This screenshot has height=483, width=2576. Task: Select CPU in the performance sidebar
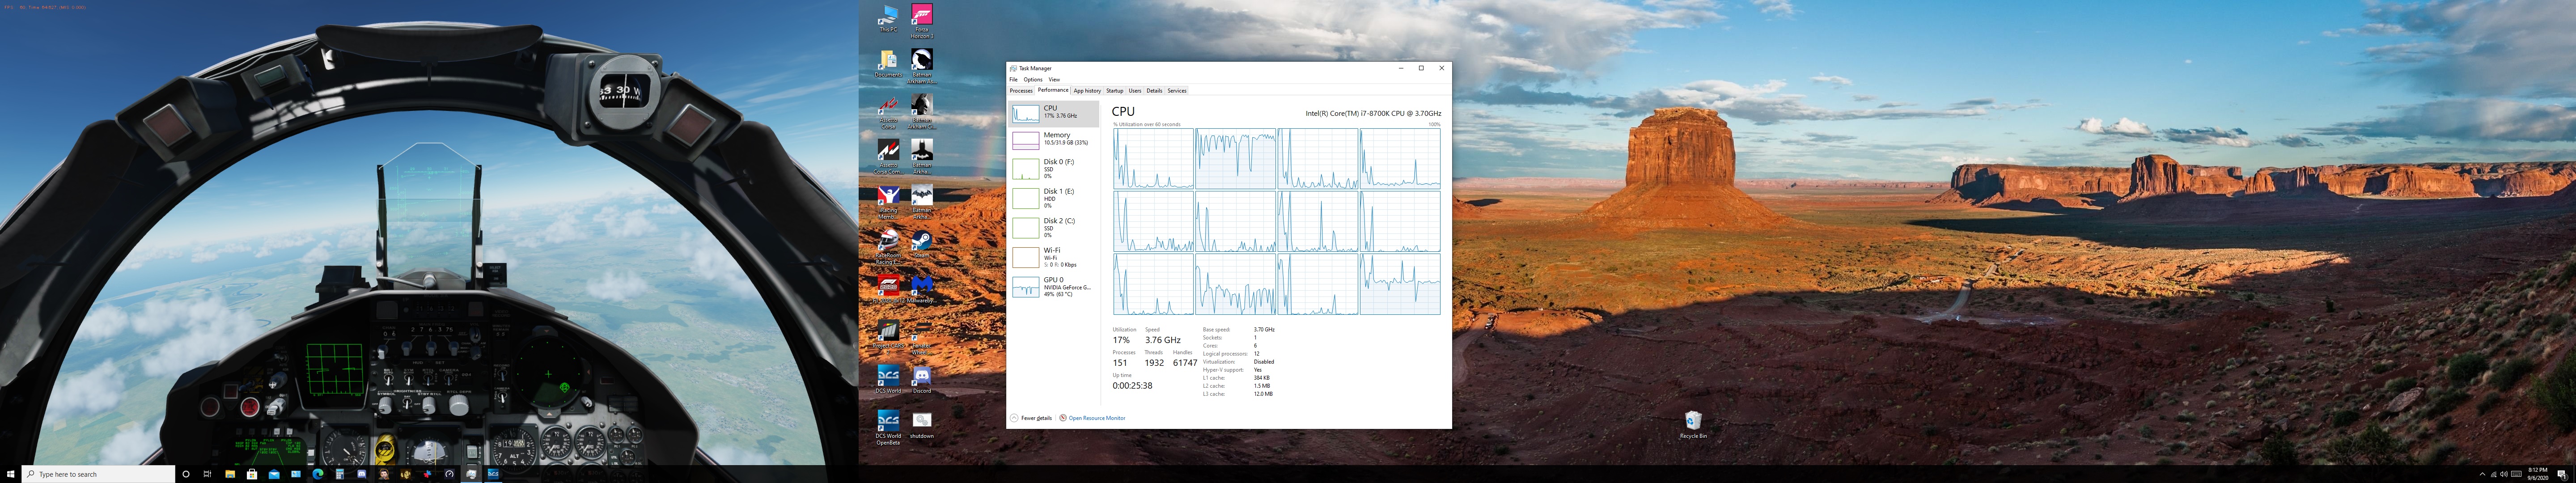click(1054, 113)
